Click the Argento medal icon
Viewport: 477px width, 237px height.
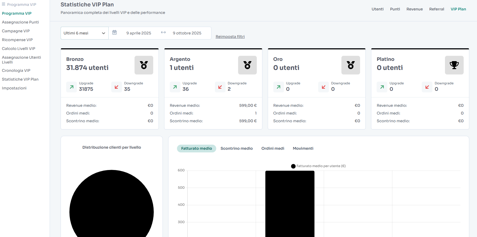247,65
